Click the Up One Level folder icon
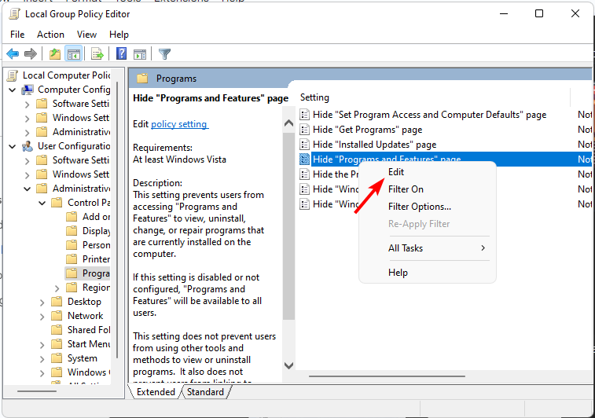The image size is (595, 418). [x=55, y=54]
